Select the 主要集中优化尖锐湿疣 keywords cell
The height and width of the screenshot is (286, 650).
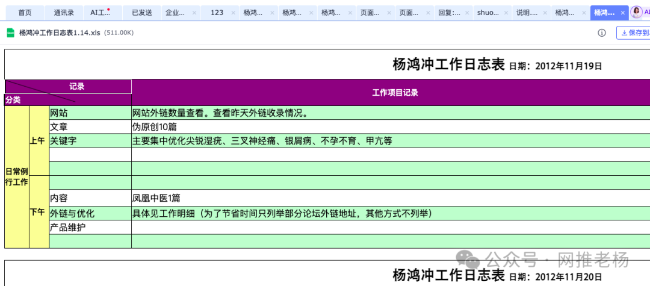(391, 141)
